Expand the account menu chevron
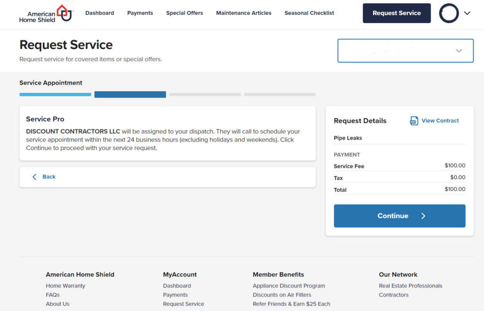The height and width of the screenshot is (311, 484). 467,13
